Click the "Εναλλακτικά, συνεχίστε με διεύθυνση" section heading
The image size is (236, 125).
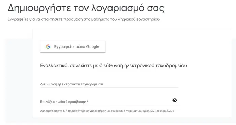click(x=114, y=65)
